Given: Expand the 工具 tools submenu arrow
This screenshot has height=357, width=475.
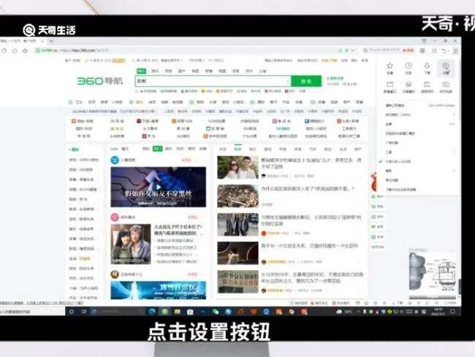Looking at the screenshot, I should (454, 151).
